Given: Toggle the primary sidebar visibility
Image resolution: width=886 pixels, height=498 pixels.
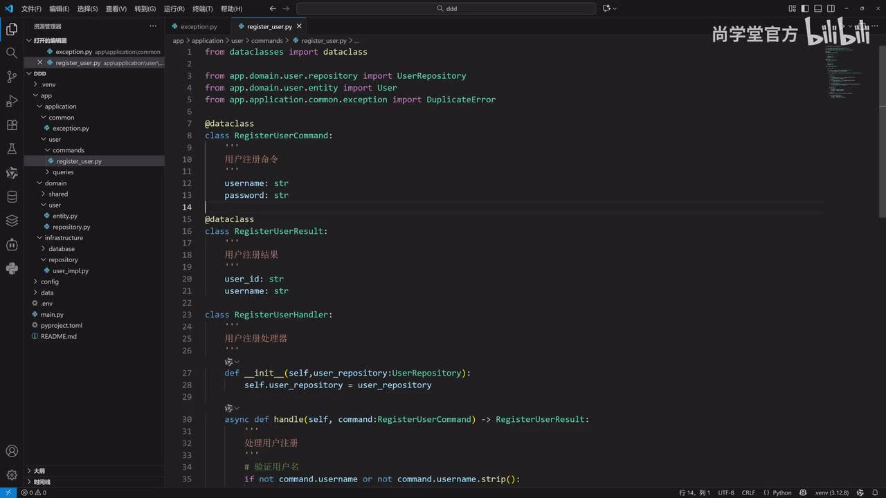Looking at the screenshot, I should (x=805, y=8).
